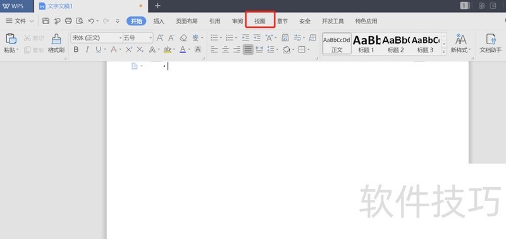Apply the 标题 2 style
The width and height of the screenshot is (506, 239).
tap(396, 44)
